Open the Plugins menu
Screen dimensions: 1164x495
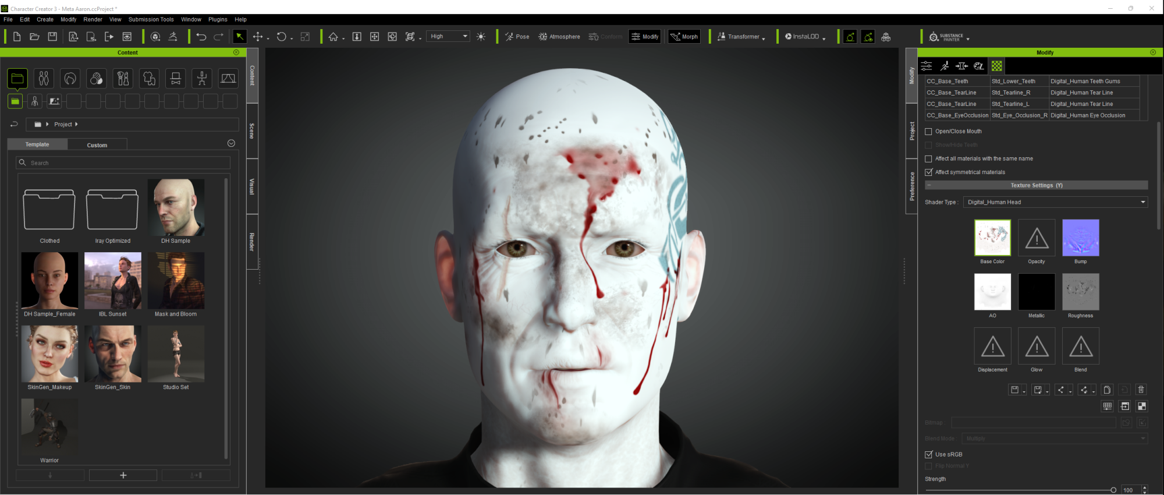pos(218,19)
